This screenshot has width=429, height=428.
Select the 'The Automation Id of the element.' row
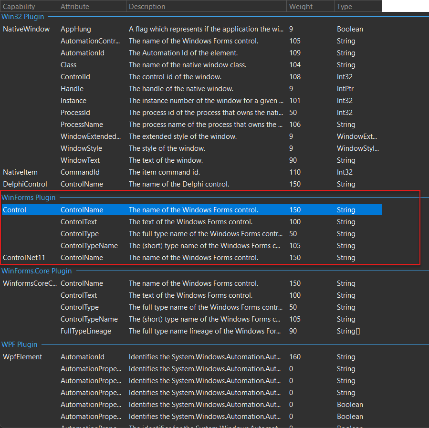point(191,53)
